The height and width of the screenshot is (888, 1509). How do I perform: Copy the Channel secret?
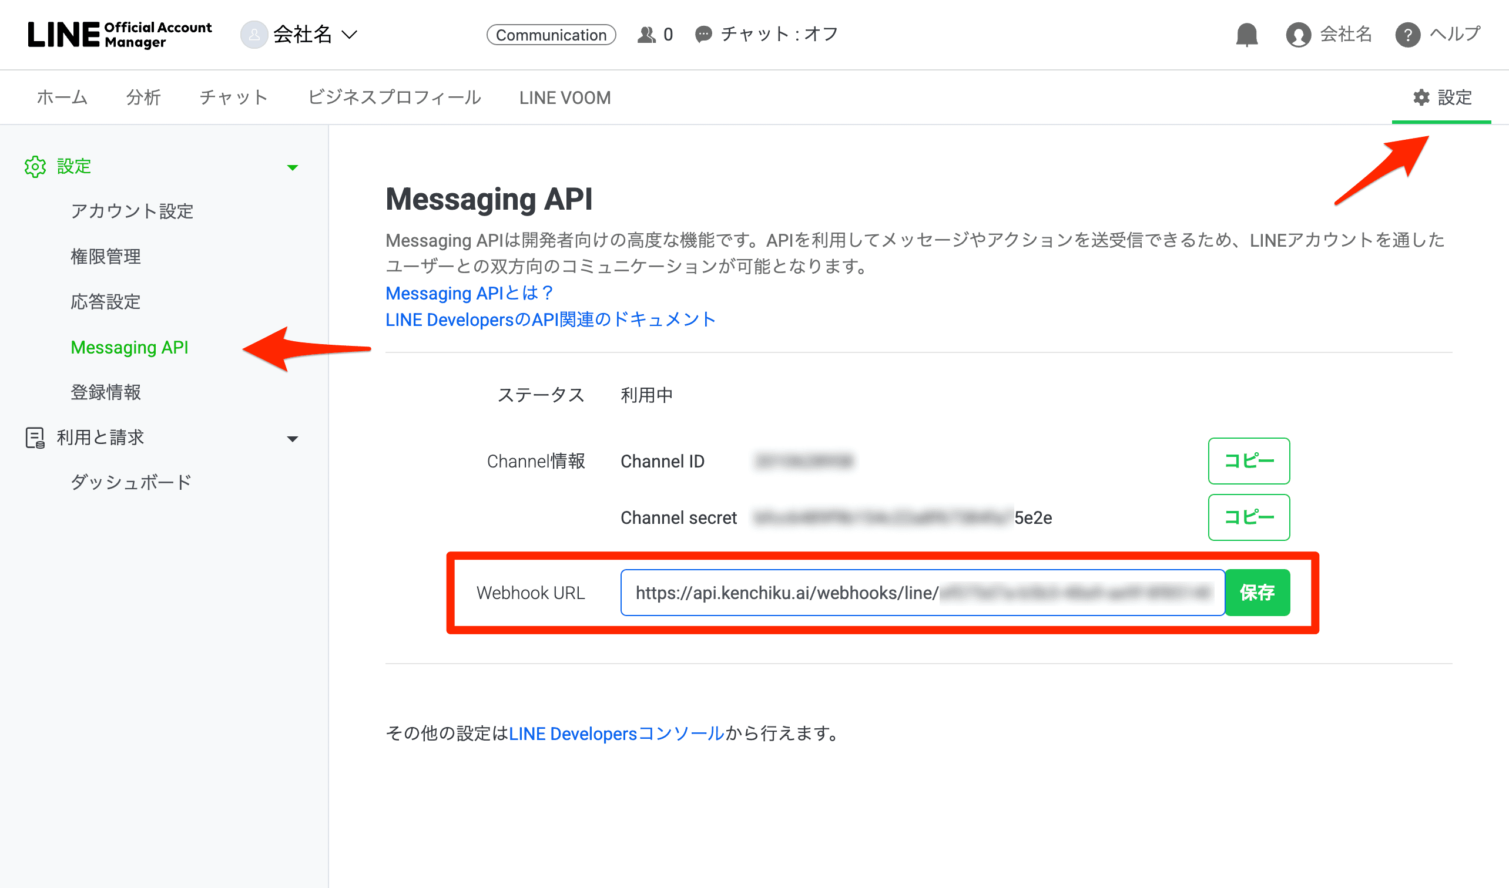(x=1249, y=517)
